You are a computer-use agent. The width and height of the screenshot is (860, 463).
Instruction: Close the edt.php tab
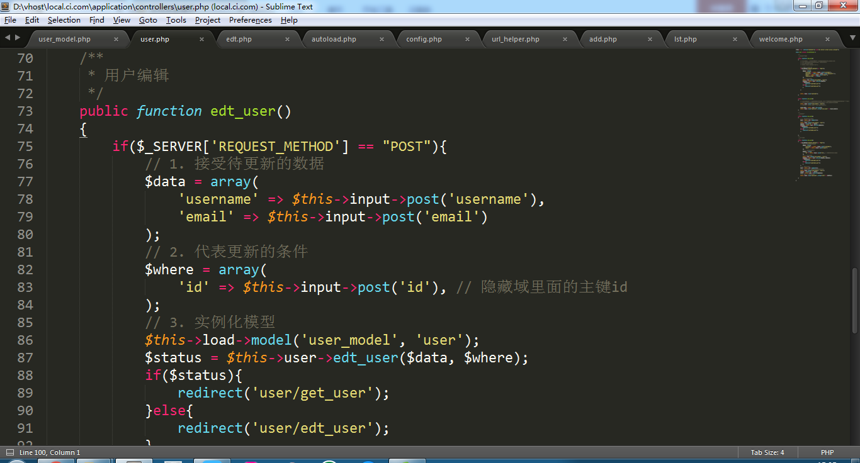[x=287, y=39]
